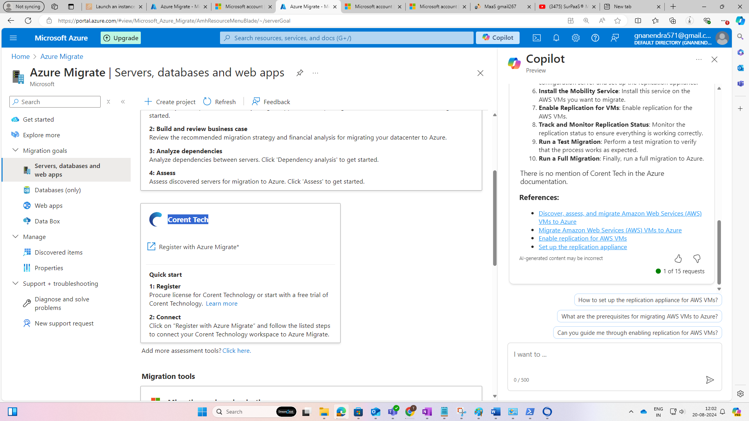Open Help question mark icon

[595, 38]
